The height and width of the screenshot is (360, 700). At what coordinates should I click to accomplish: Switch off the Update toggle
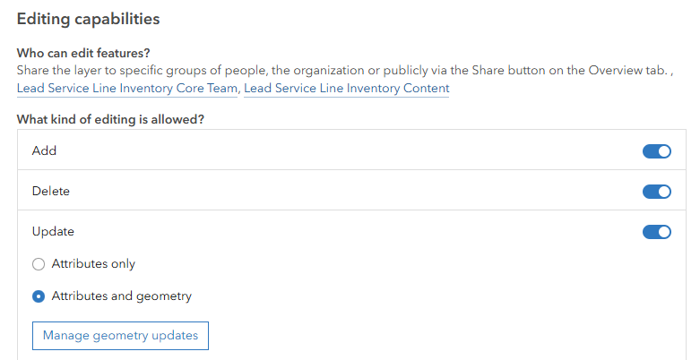click(656, 232)
